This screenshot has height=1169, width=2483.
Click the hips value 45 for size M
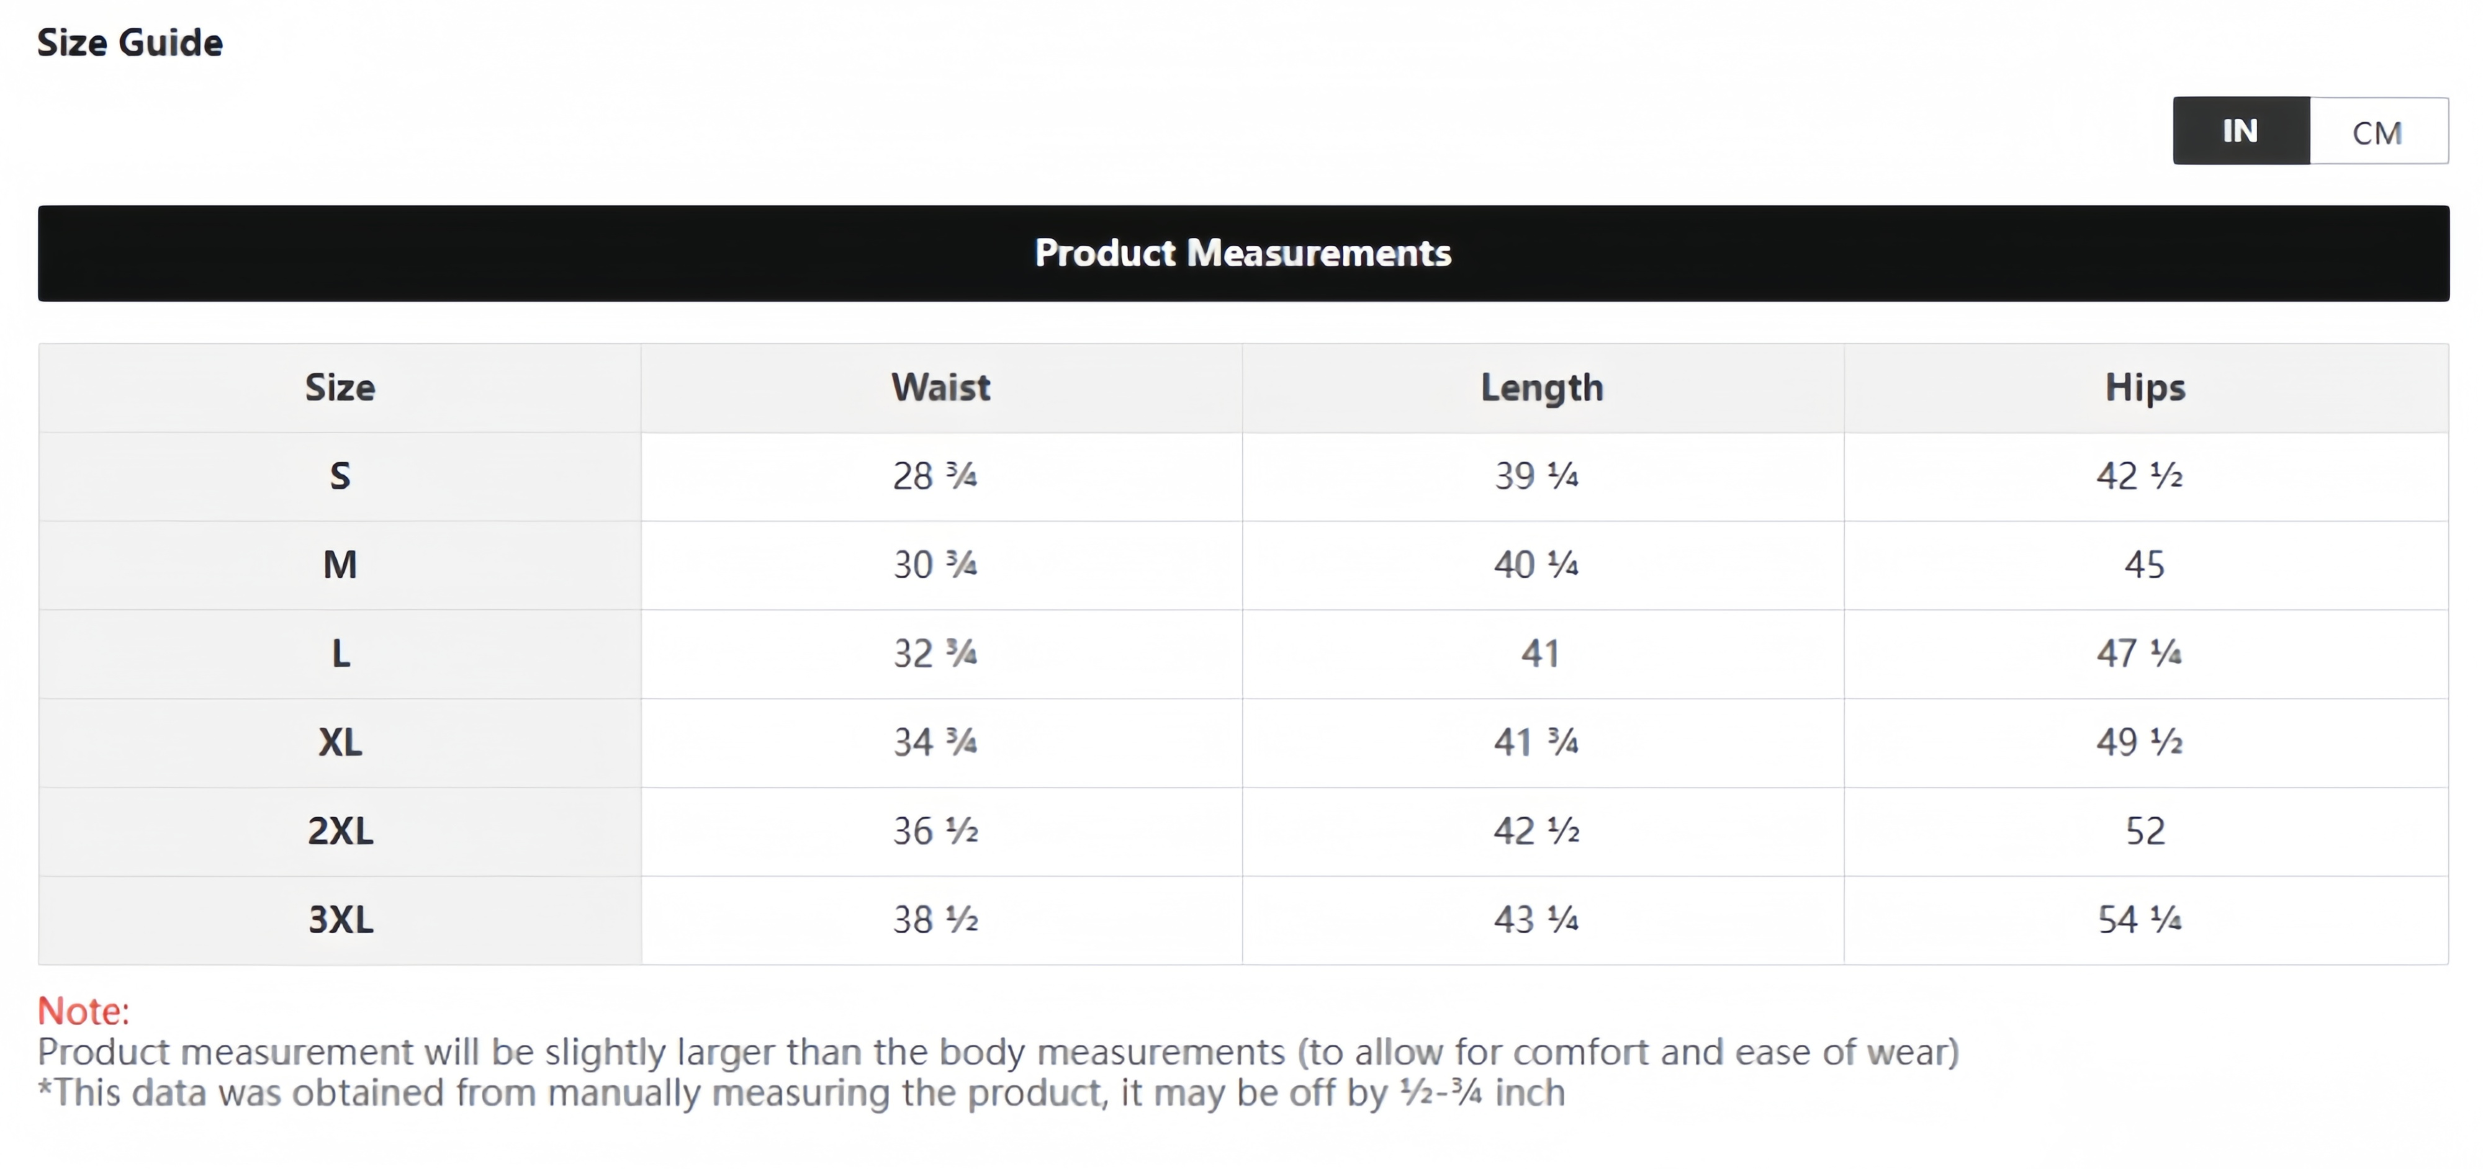pyautogui.click(x=2145, y=565)
